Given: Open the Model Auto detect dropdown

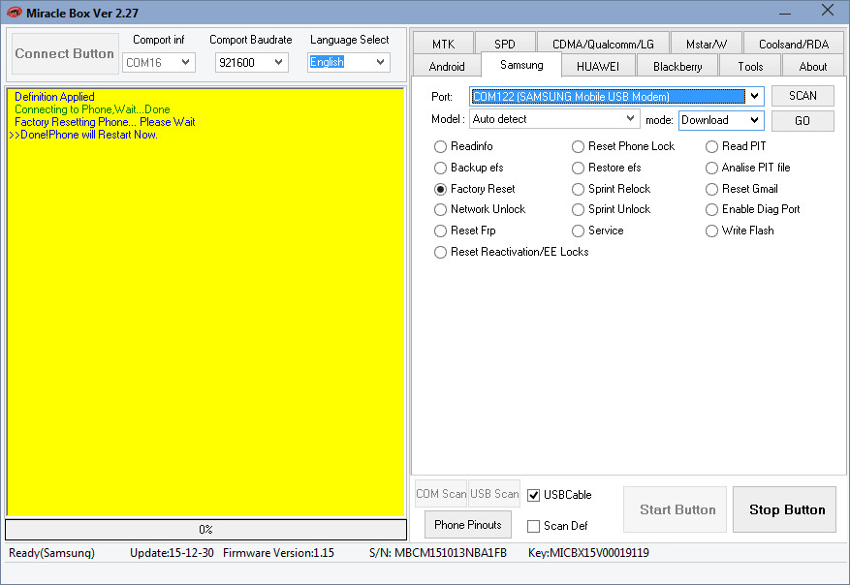Looking at the screenshot, I should point(630,118).
